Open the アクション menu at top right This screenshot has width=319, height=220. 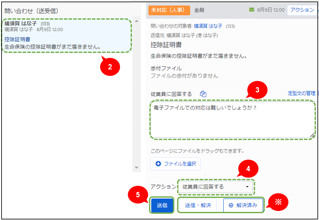[x=302, y=10]
